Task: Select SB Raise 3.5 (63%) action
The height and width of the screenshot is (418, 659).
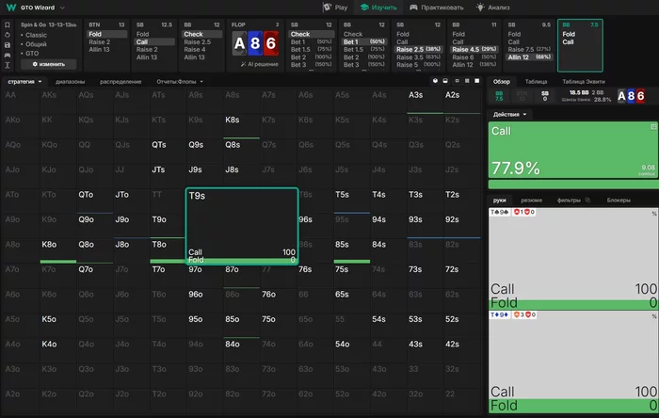Action: pos(418,57)
